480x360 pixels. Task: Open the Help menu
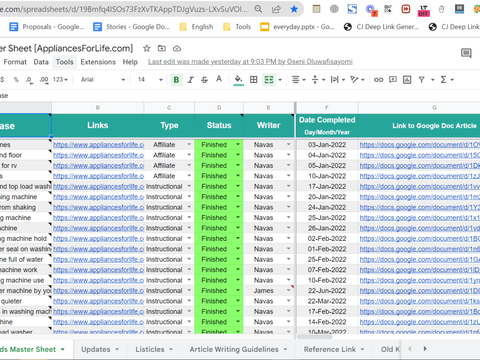click(130, 62)
